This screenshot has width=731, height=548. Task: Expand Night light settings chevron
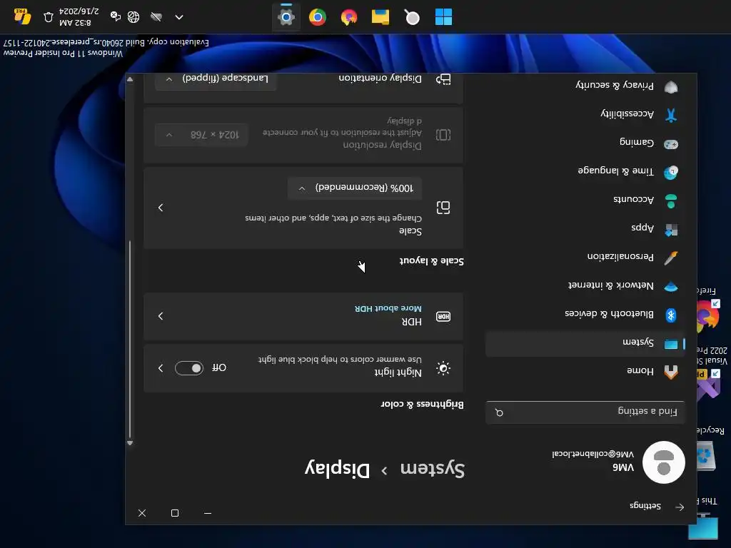point(161,368)
